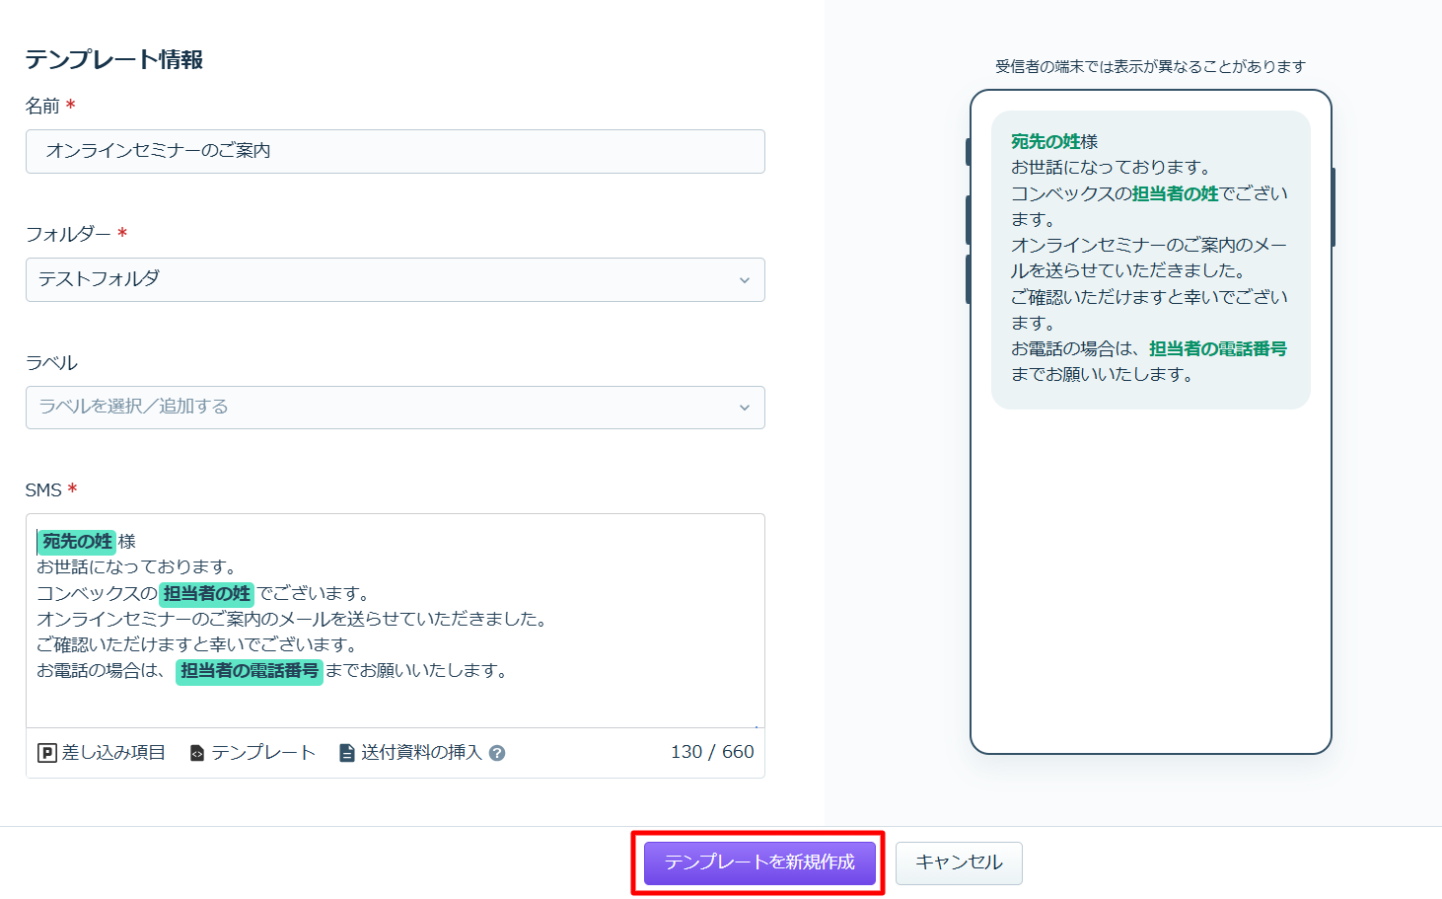This screenshot has height=899, width=1442.
Task: Click the テンプレート情報 heading
Action: pos(114,60)
